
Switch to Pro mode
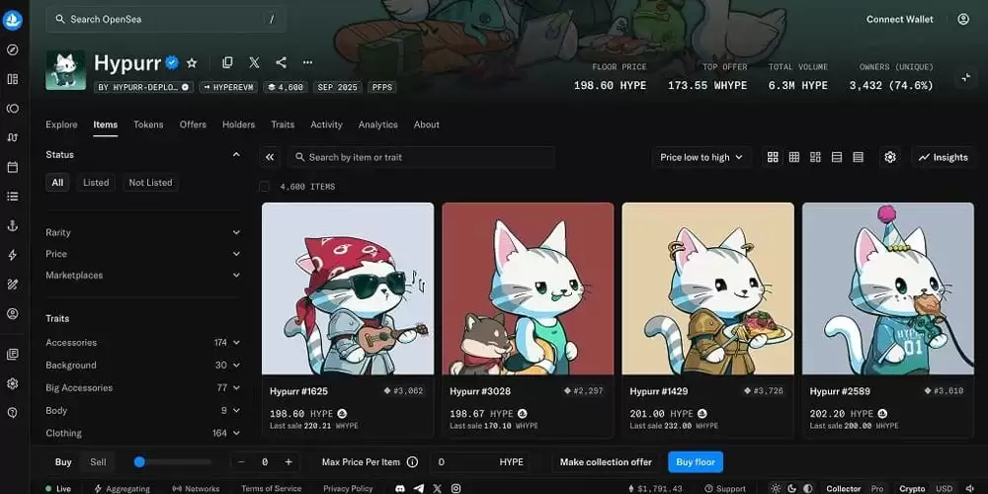[x=876, y=488]
